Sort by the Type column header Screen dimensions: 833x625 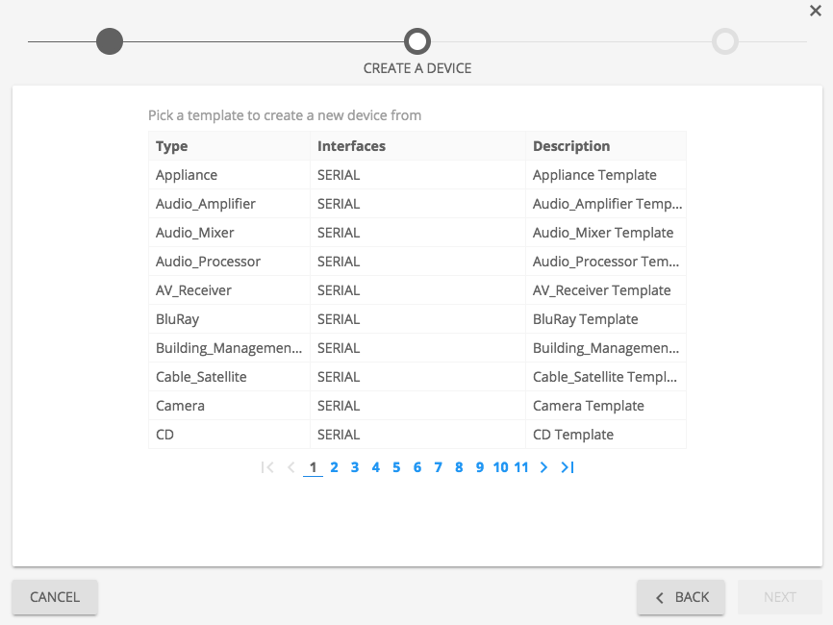pos(172,146)
